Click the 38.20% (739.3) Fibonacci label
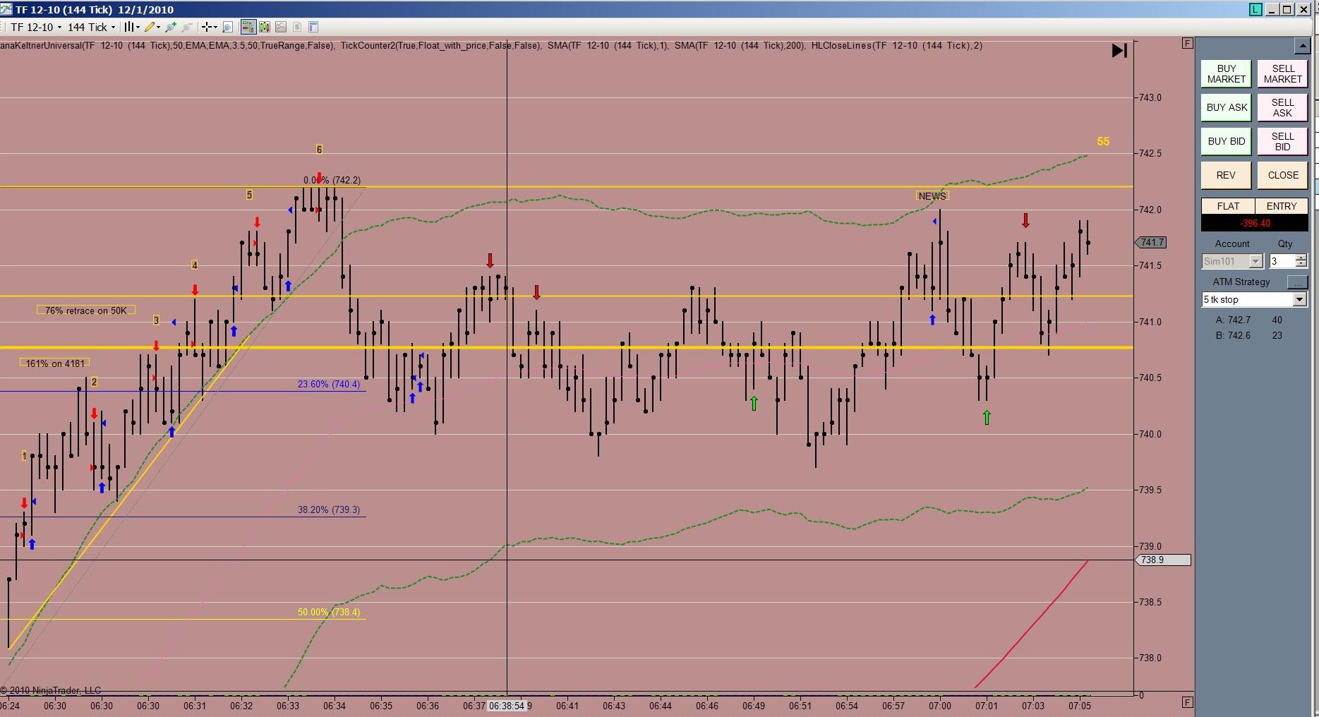The image size is (1319, 717). (329, 510)
